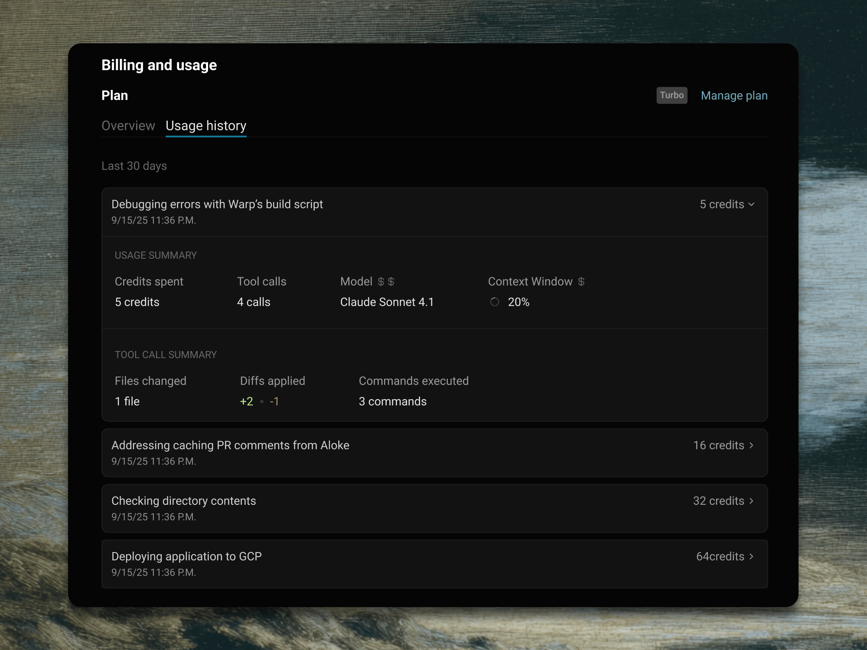The image size is (867, 650).
Task: Expand the 32 credits entry chevron
Action: tap(752, 501)
